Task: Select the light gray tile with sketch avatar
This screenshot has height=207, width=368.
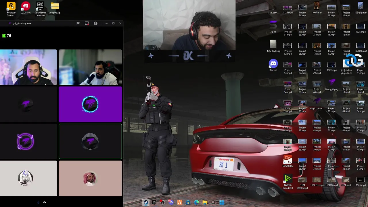Action: [x=28, y=179]
